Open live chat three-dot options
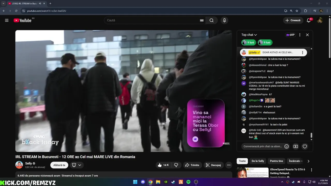 click(x=300, y=35)
